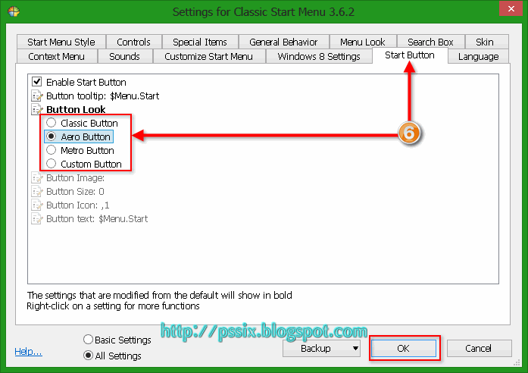The image size is (528, 373).
Task: Click the edit icon beside Button tooltip
Action: [37, 96]
